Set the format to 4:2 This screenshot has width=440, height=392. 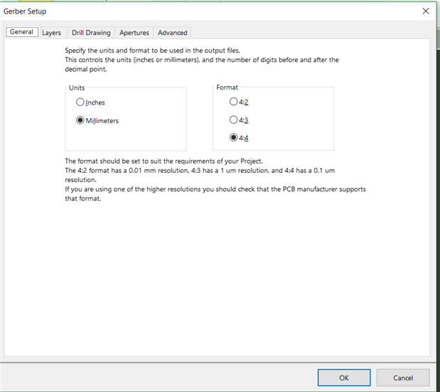coord(233,102)
